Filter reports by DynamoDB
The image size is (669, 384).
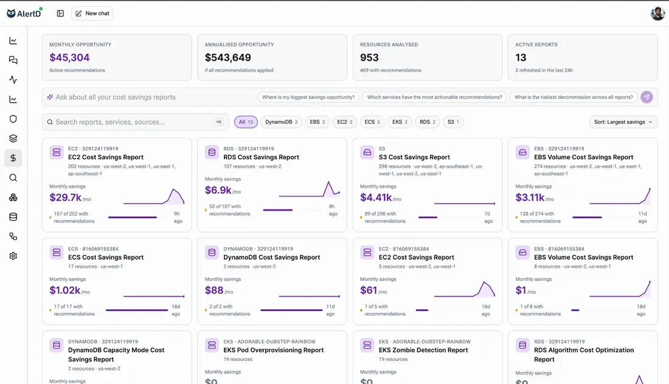(281, 122)
